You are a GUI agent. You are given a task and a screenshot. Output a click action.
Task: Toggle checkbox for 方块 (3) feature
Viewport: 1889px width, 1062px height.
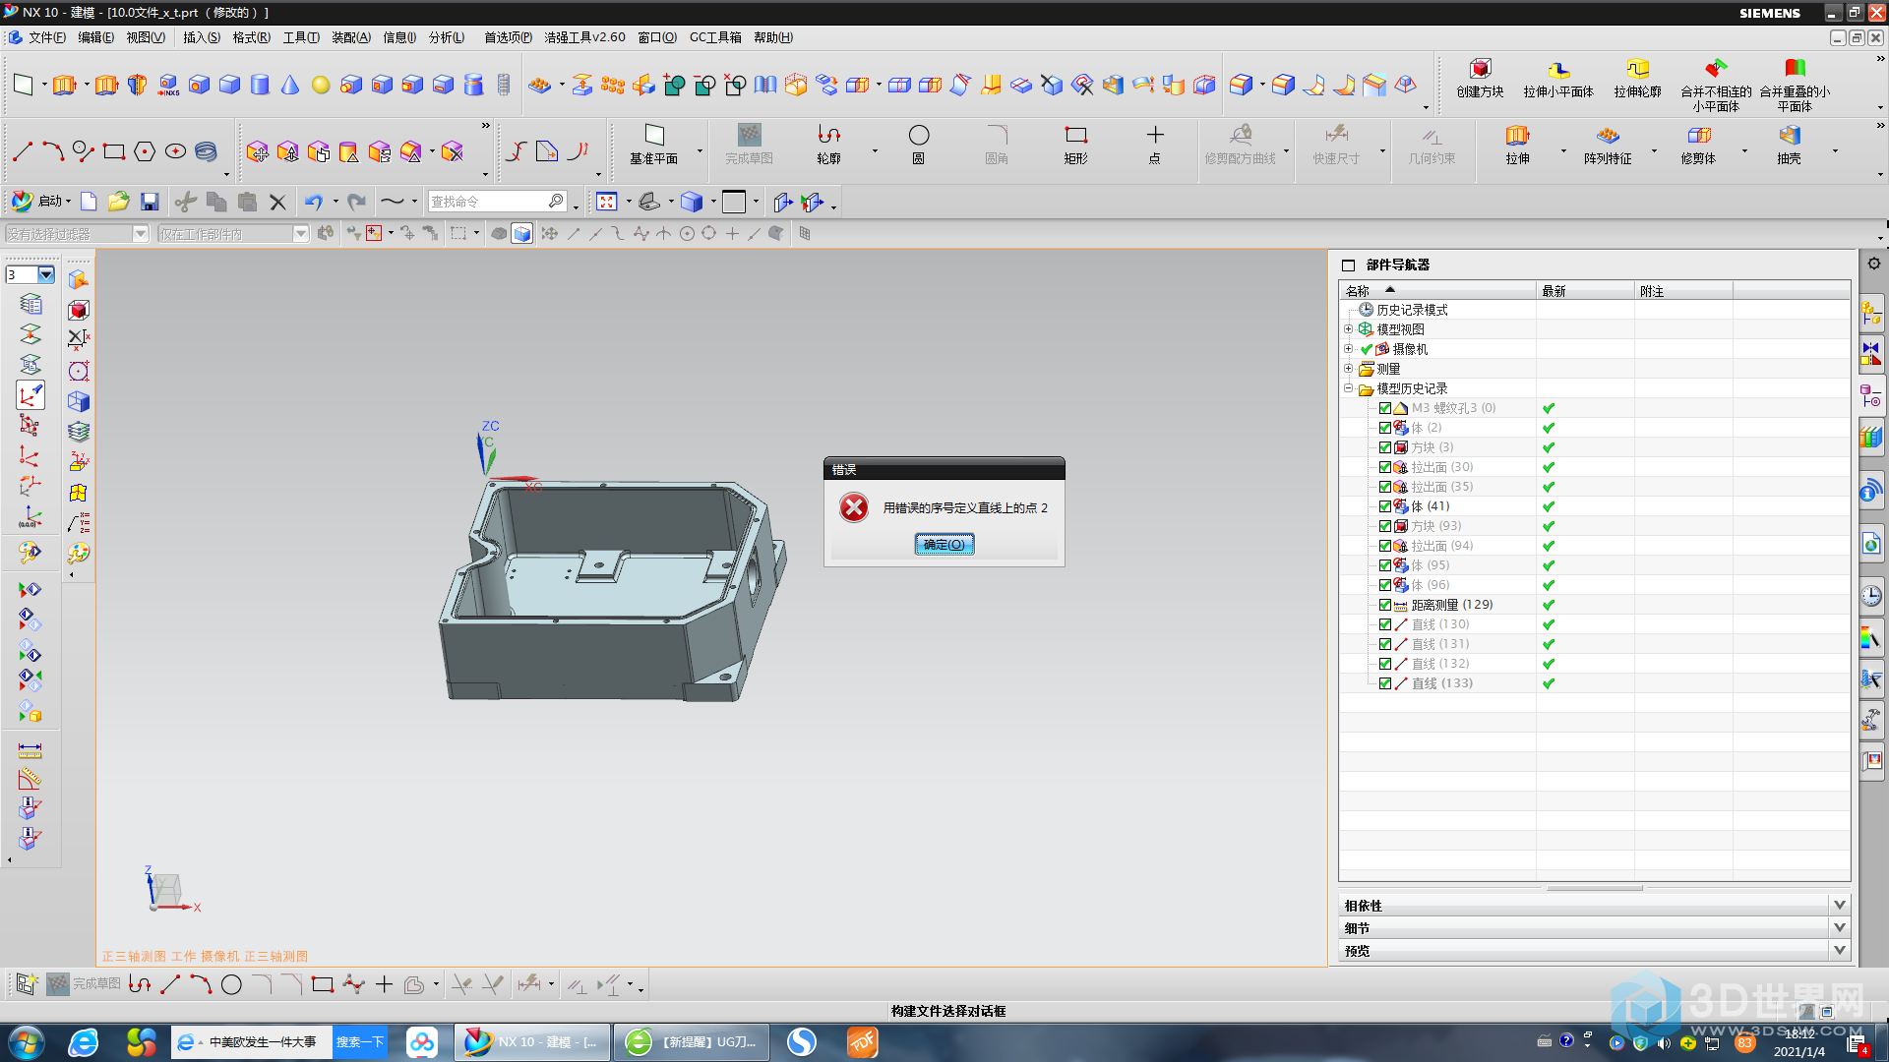tap(1385, 447)
